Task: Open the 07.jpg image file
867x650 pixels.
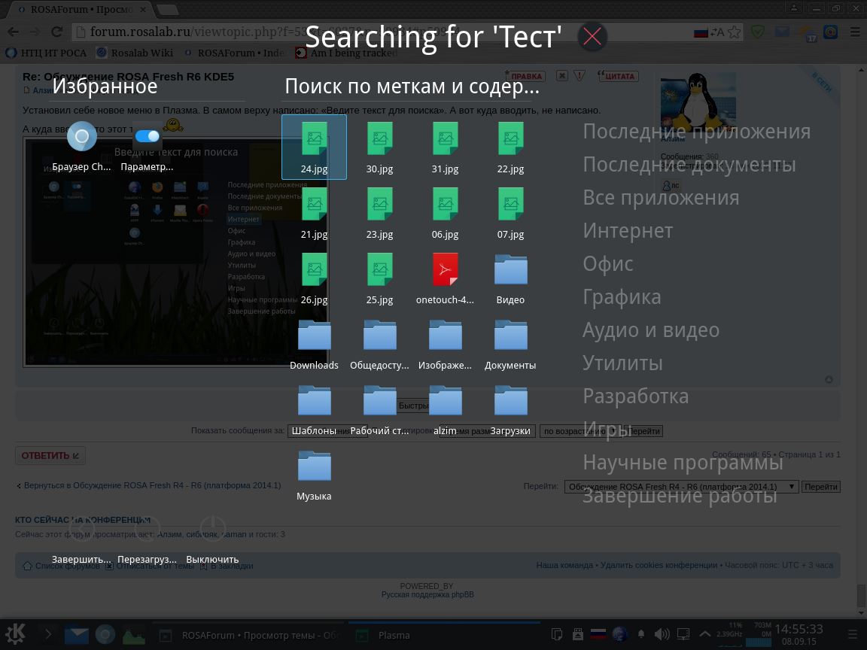Action: [510, 213]
